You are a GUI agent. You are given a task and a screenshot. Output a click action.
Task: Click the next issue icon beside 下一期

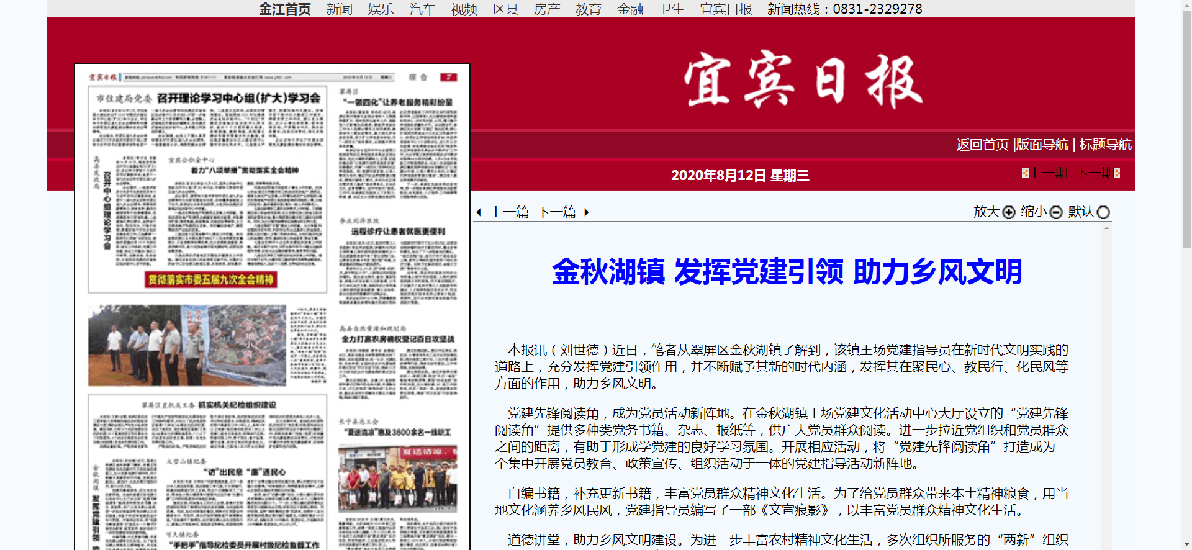click(x=1117, y=173)
